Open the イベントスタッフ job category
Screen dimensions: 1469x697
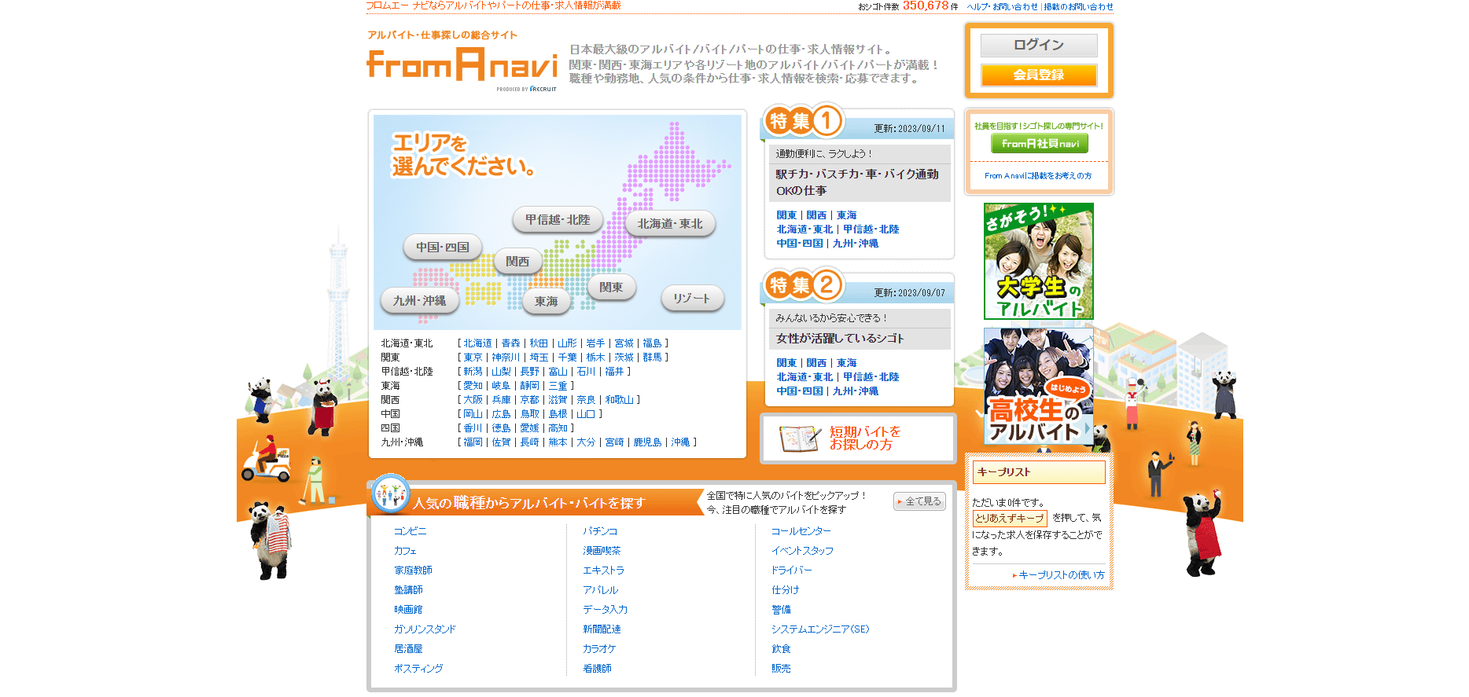point(802,551)
